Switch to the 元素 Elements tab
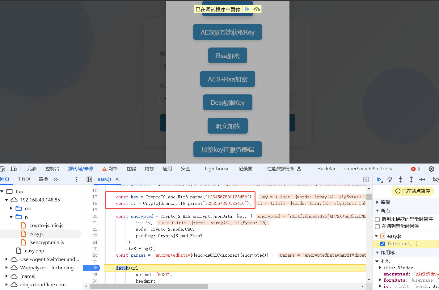Image resolution: width=439 pixels, height=290 pixels. tap(32, 169)
